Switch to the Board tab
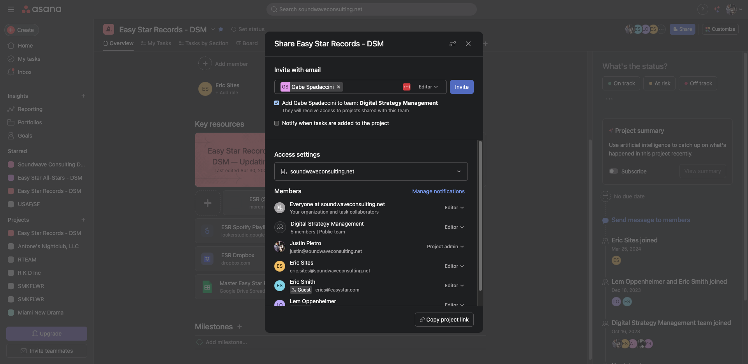 247,43
